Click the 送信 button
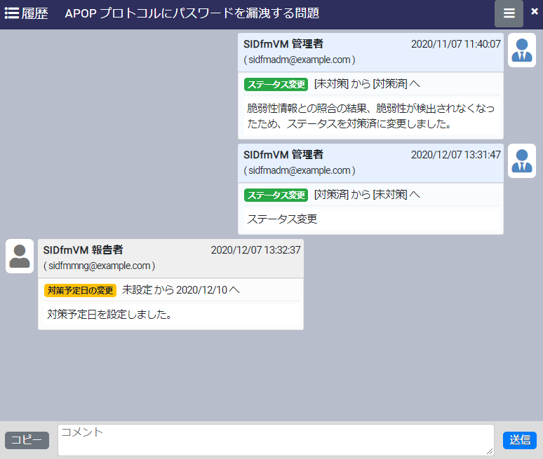543x459 pixels. pos(520,440)
